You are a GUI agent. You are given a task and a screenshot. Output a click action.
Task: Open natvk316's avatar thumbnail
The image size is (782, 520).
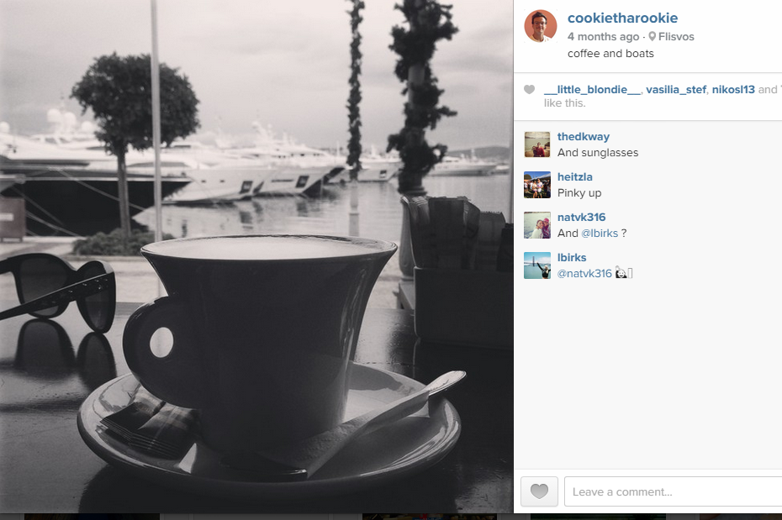click(537, 225)
